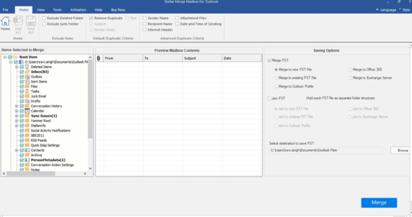Click the attachment paperclip column icon
412x217 pixels.
point(99,59)
